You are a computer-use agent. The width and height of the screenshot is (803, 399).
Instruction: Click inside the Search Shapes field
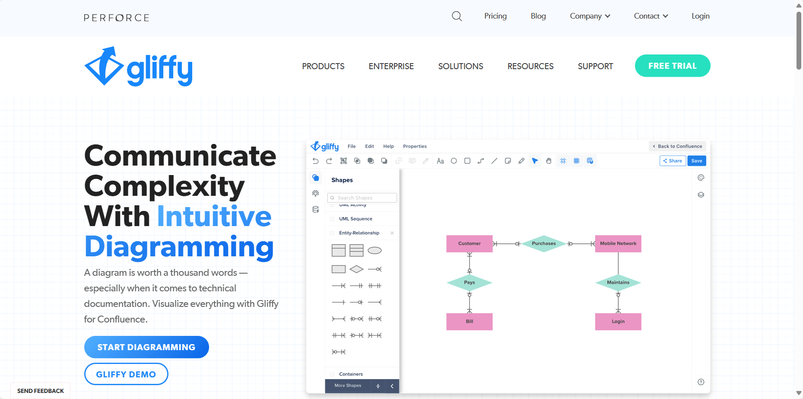[x=362, y=198]
